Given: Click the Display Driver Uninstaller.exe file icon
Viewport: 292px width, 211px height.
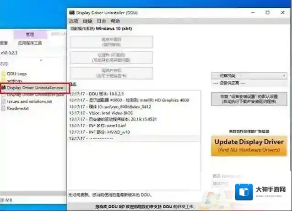Looking at the screenshot, I should click(x=4, y=88).
